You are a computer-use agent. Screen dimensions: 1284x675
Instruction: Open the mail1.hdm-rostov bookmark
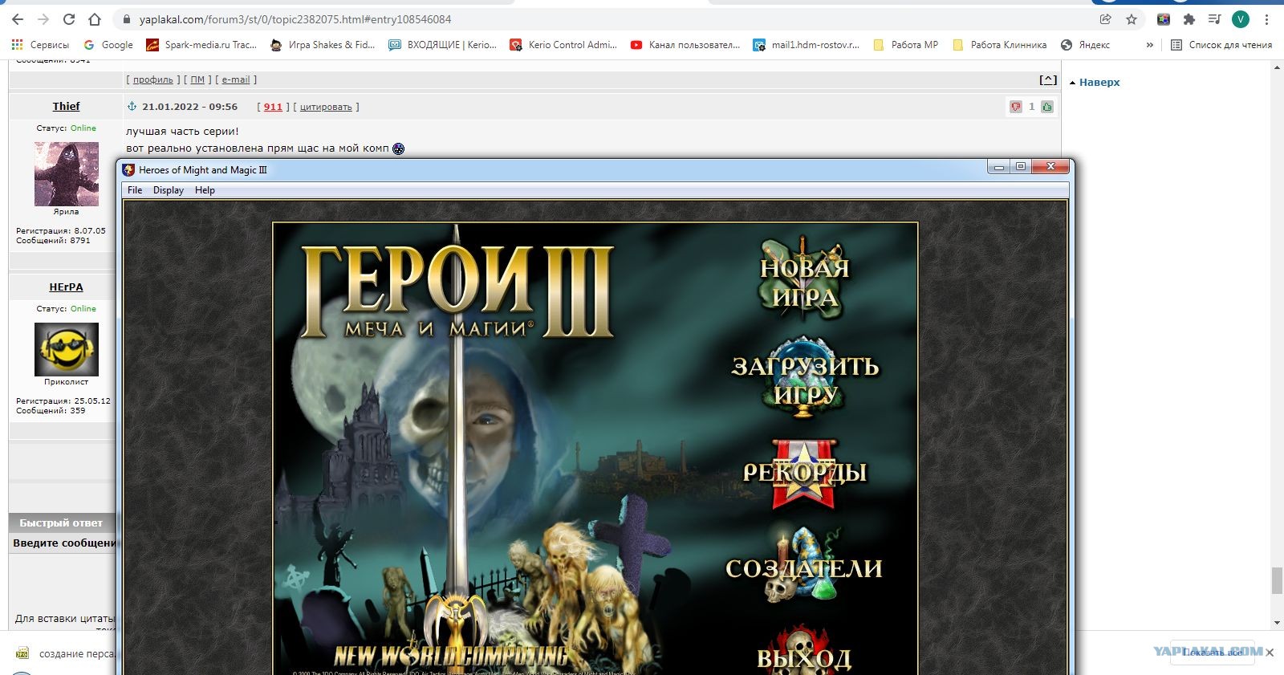click(807, 45)
